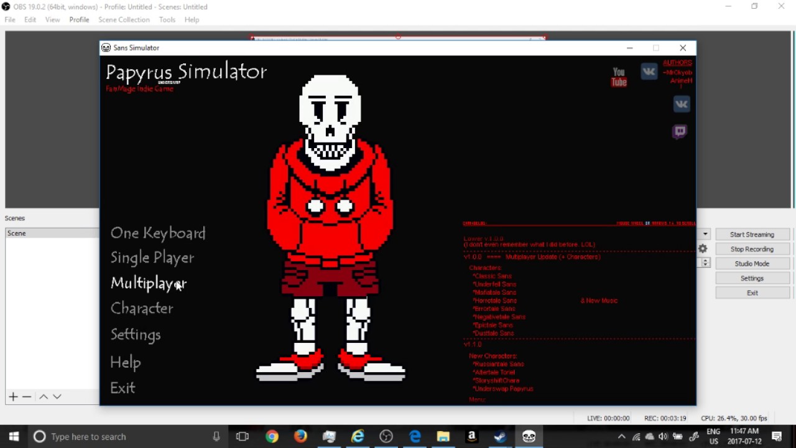The width and height of the screenshot is (796, 448).
Task: Open Amazon app from taskbar
Action: pos(472,437)
